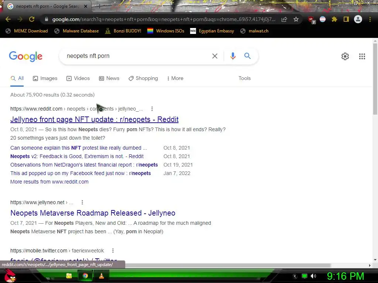Open options for the reddit.com result
The image size is (378, 283).
pyautogui.click(x=152, y=109)
